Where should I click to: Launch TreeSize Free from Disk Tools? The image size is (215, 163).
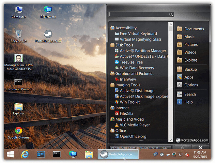pyautogui.click(x=131, y=62)
